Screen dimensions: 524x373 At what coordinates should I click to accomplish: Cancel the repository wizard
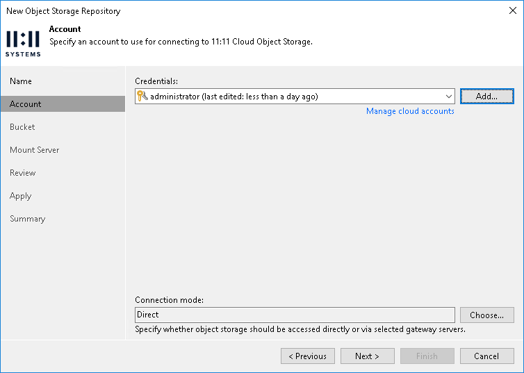pyautogui.click(x=487, y=356)
